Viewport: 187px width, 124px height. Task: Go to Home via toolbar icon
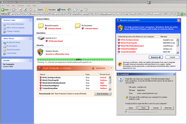30,10
